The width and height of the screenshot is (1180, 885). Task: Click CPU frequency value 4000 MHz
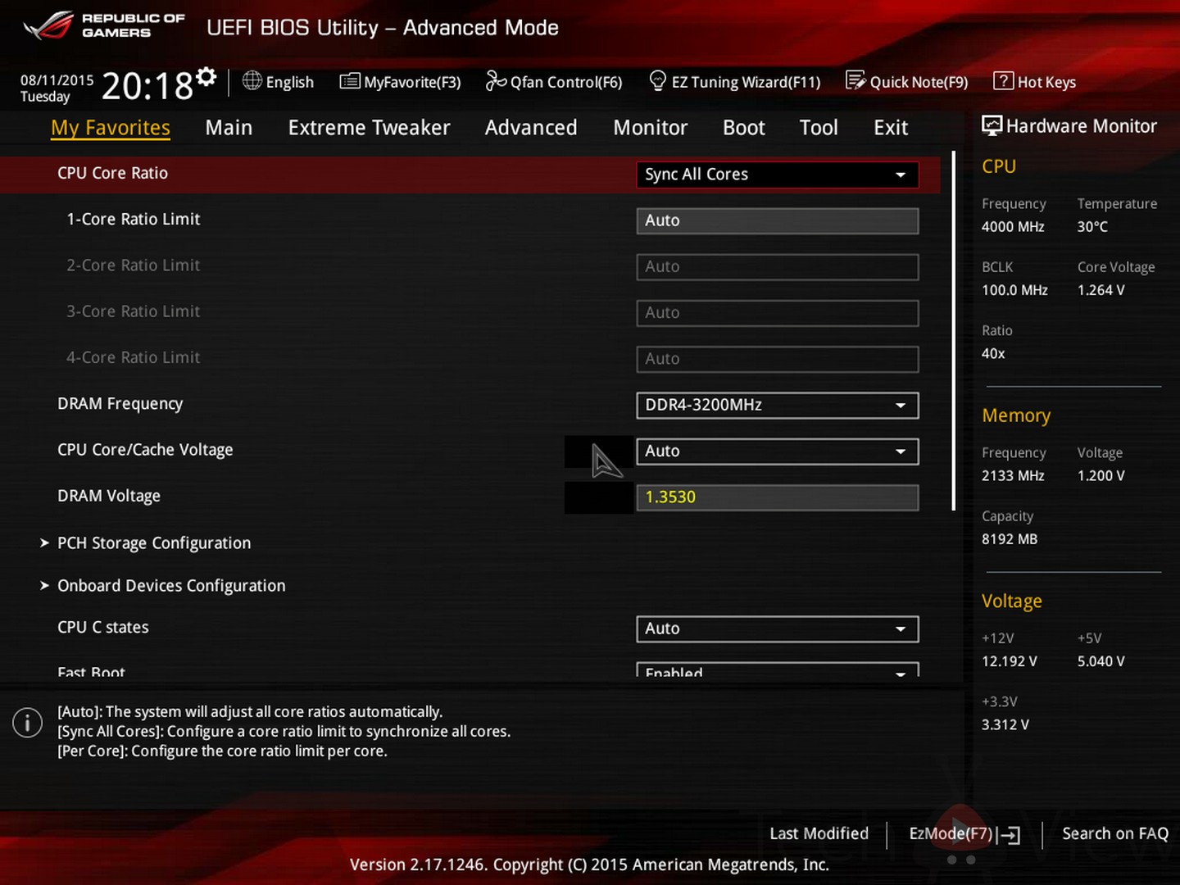pyautogui.click(x=1013, y=227)
